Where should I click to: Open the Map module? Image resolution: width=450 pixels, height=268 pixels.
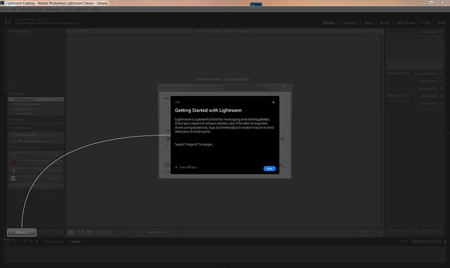point(368,23)
